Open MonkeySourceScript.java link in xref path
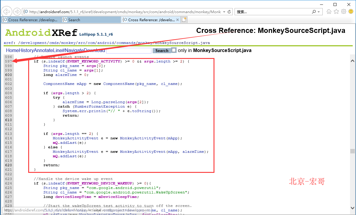Screen dimensions: 356x215 pos(182,43)
